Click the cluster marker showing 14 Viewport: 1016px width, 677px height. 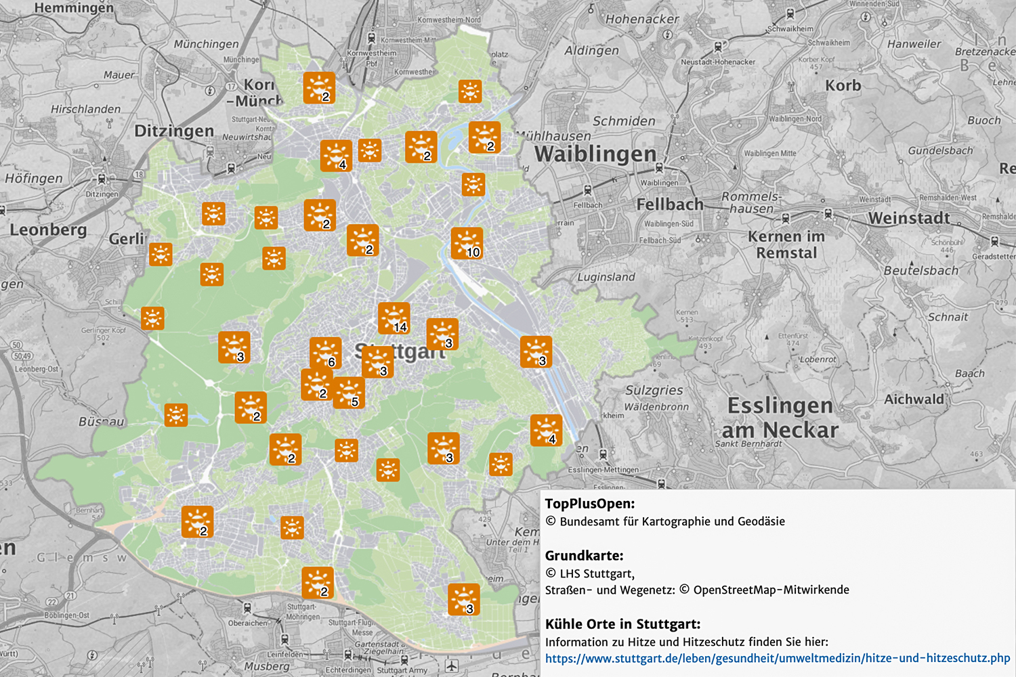394,318
